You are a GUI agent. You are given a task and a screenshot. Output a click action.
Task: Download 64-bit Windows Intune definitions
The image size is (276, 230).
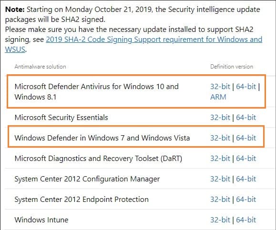pyautogui.click(x=245, y=220)
